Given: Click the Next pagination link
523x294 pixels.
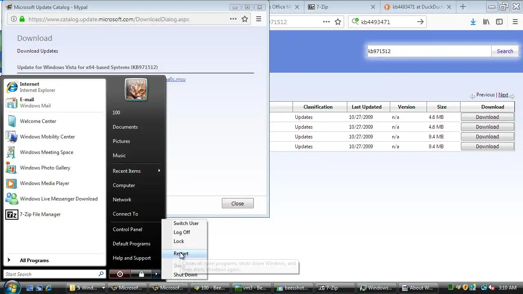Looking at the screenshot, I should pyautogui.click(x=503, y=95).
